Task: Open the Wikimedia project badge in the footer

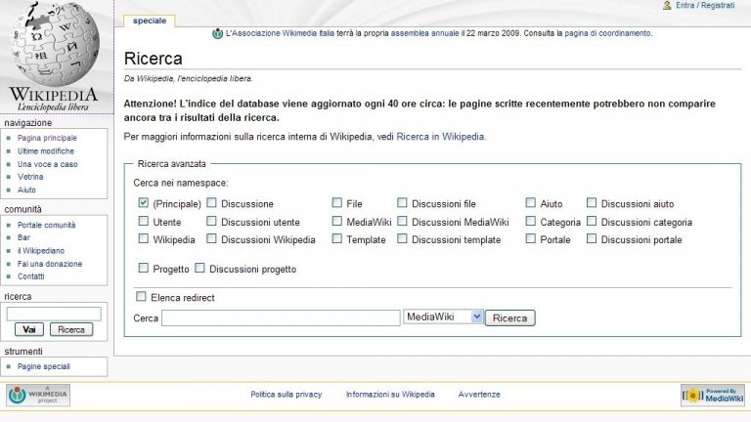Action: (38, 396)
